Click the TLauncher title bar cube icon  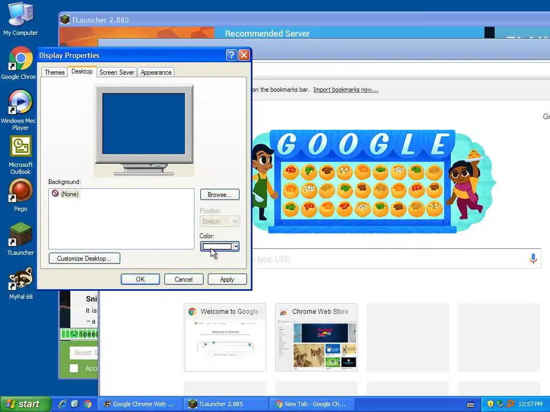pos(65,19)
